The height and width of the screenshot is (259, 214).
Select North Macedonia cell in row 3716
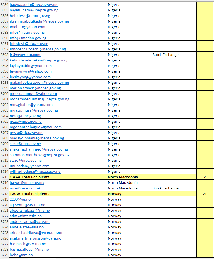click(129, 183)
